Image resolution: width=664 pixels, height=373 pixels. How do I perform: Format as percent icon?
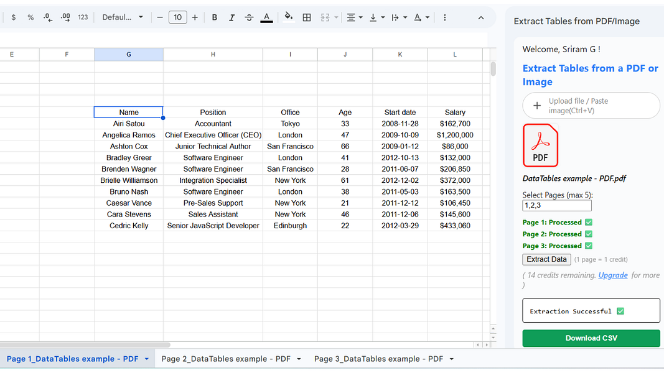click(30, 17)
